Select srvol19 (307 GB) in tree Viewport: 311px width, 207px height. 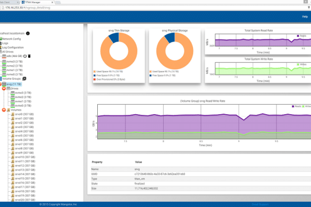click(25, 196)
